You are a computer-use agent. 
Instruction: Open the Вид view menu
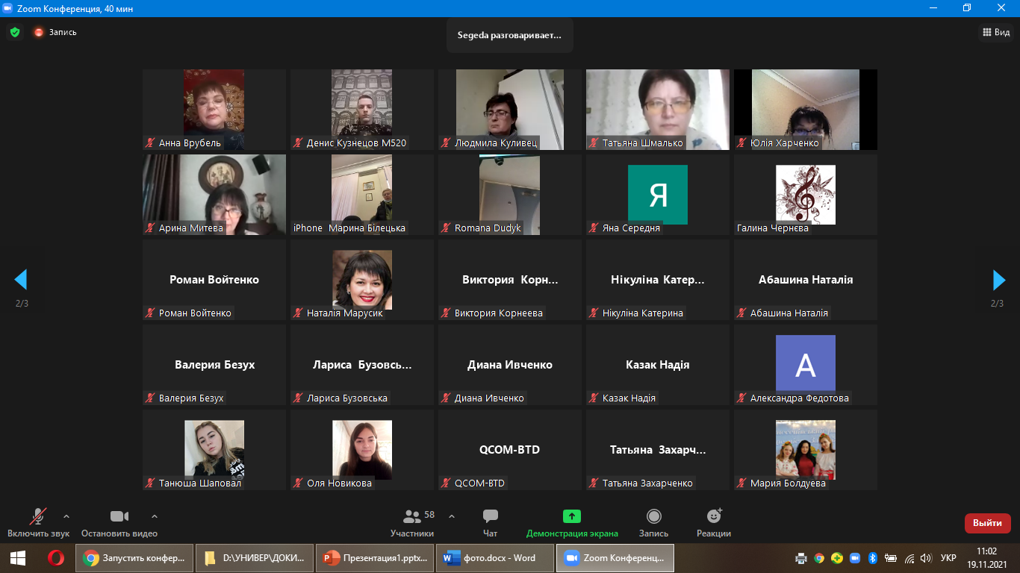995,32
